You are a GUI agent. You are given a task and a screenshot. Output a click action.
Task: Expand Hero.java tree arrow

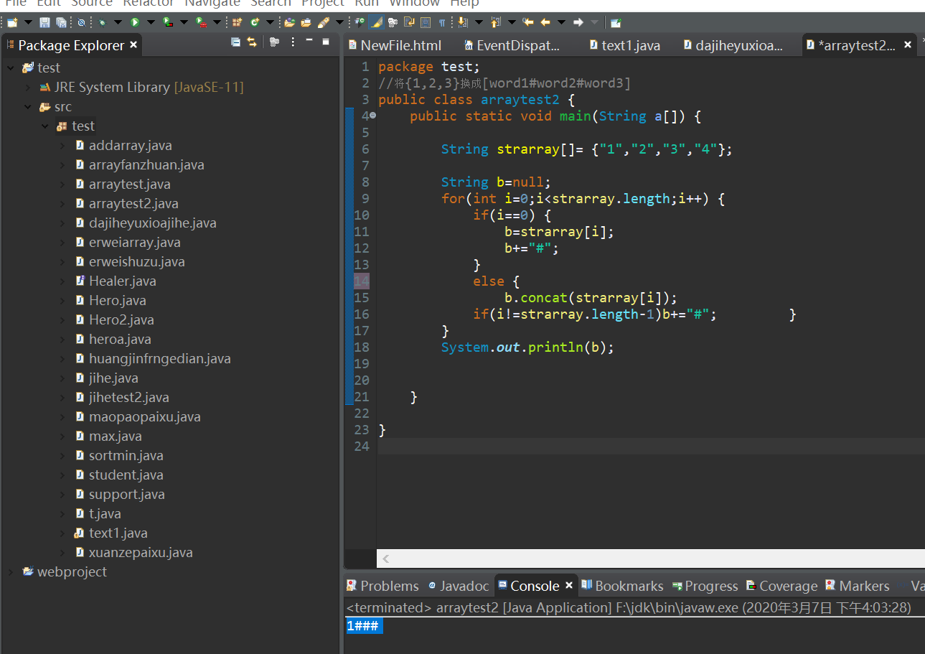pyautogui.click(x=63, y=301)
